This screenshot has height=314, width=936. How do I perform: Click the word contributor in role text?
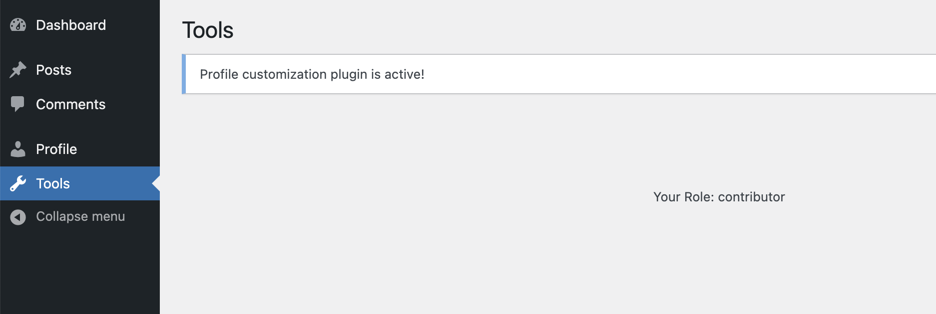point(751,197)
